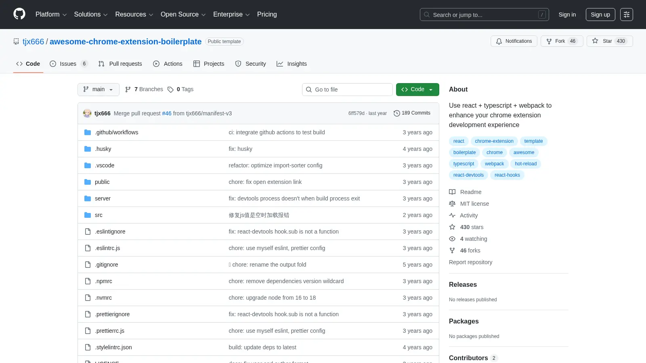
Task: Click the fork icon in Fork button
Action: coord(549,41)
